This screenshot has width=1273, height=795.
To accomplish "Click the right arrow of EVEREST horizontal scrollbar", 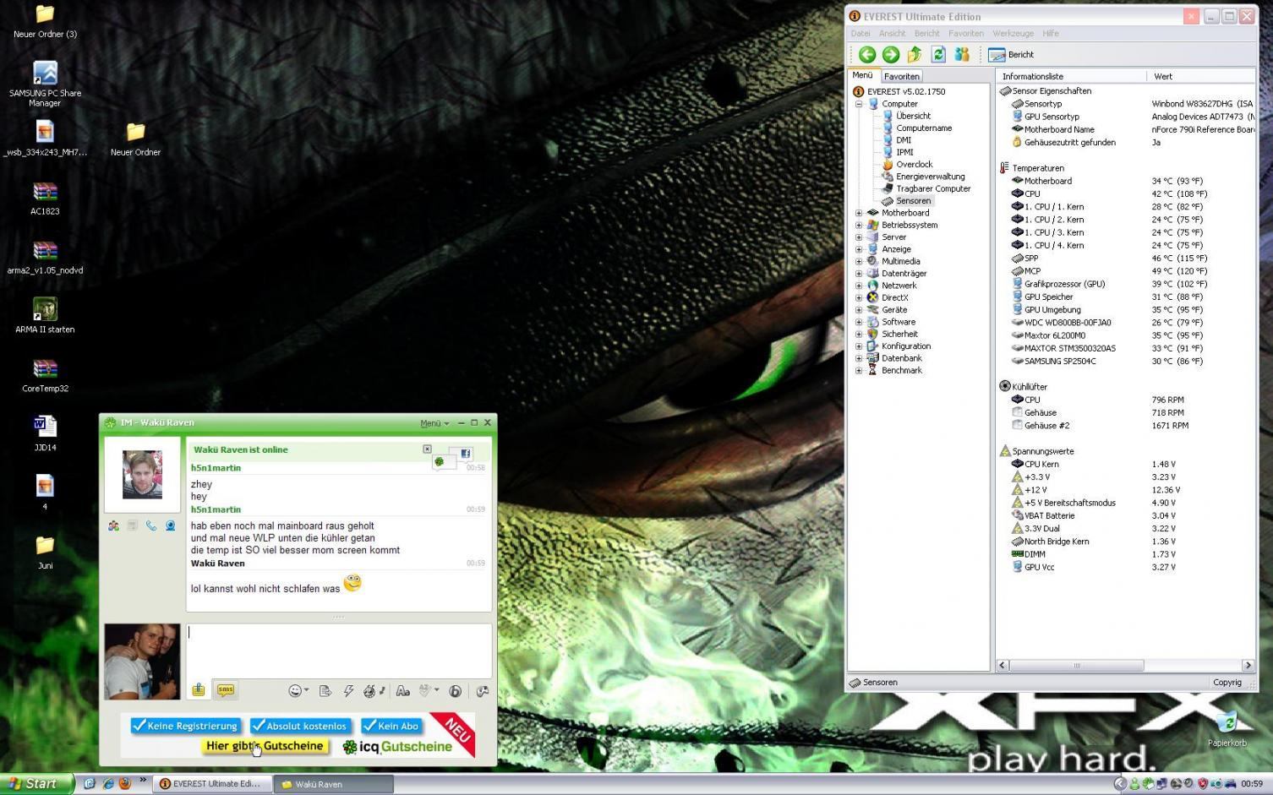I will [x=1248, y=666].
